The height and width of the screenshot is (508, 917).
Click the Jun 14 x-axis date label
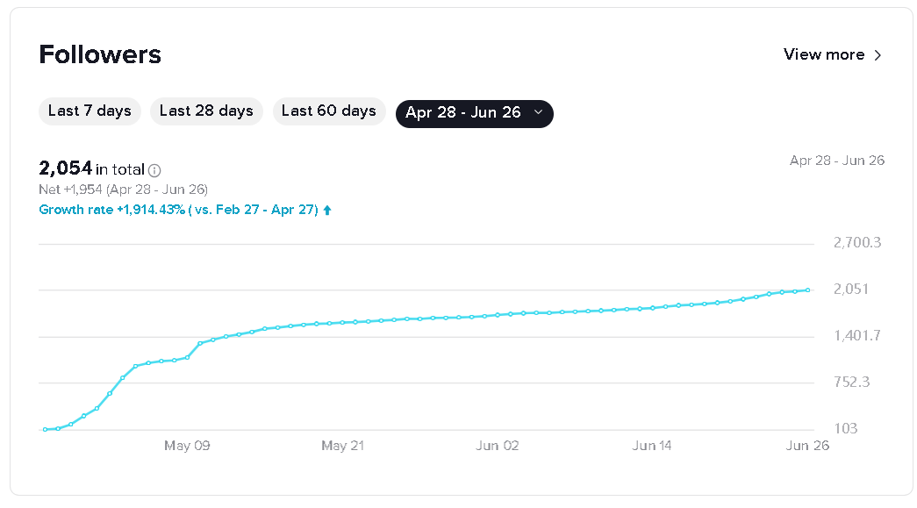[652, 446]
